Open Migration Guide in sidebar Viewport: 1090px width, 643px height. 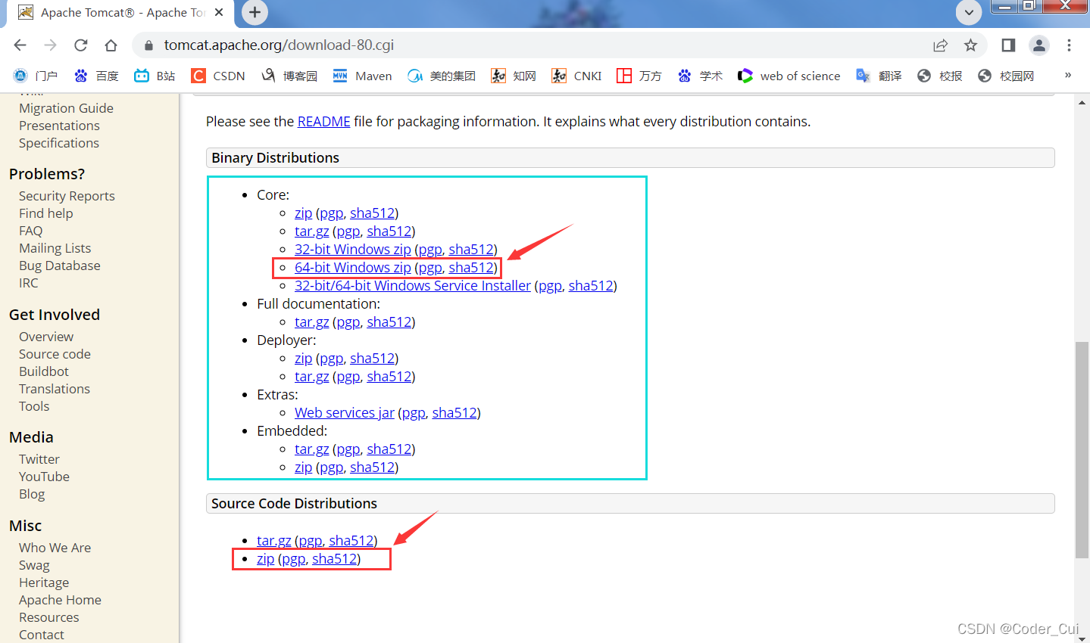(66, 108)
